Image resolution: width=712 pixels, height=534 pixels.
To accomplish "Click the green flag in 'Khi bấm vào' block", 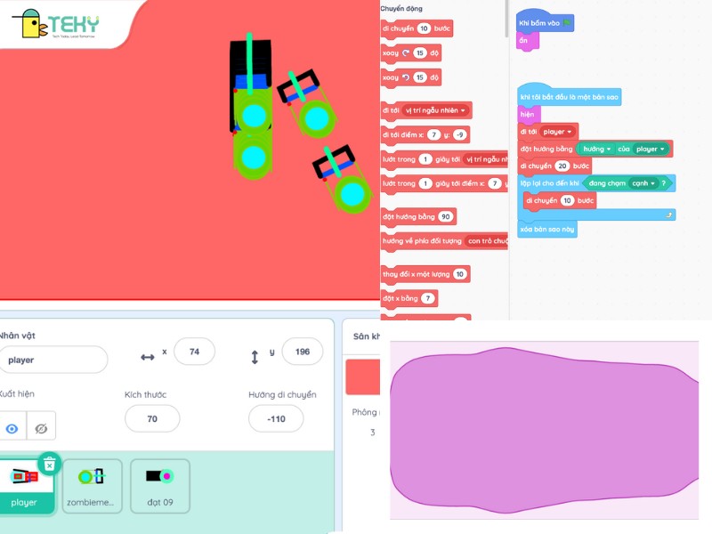I will pos(566,21).
